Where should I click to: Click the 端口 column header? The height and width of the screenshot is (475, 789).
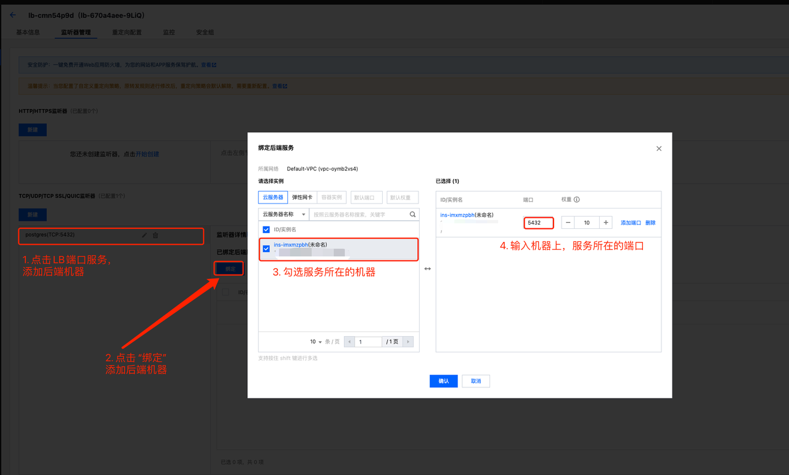point(528,200)
